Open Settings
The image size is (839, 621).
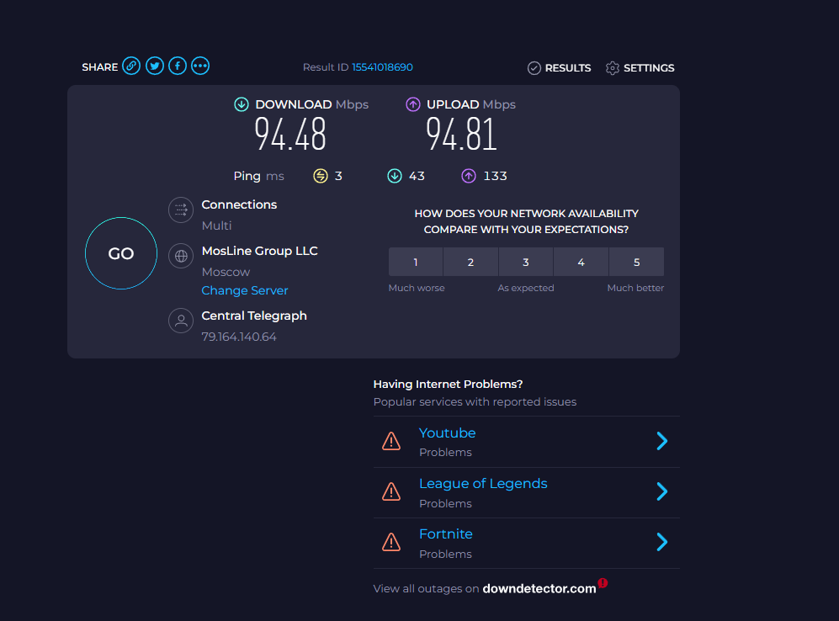click(x=640, y=68)
